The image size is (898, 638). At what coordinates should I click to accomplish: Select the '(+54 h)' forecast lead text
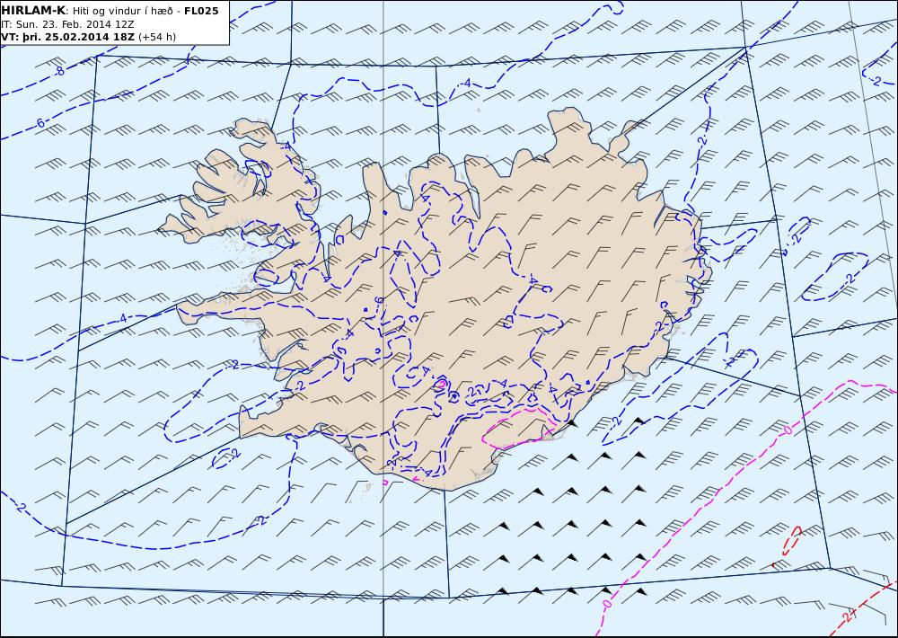157,37
